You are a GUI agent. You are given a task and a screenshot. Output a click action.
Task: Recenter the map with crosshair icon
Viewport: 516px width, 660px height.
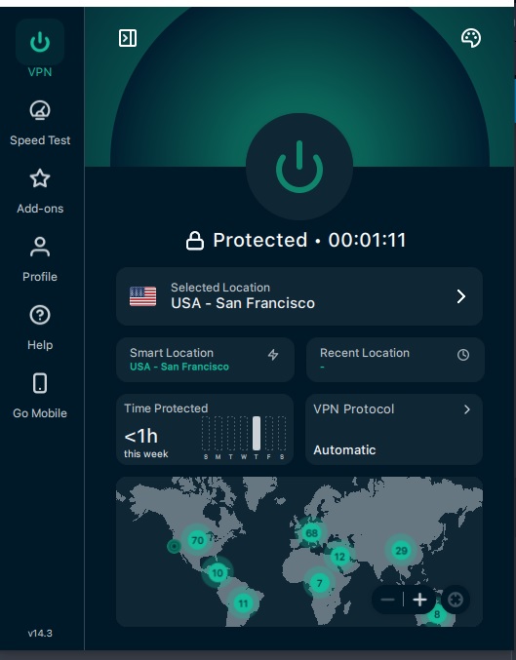coord(455,600)
